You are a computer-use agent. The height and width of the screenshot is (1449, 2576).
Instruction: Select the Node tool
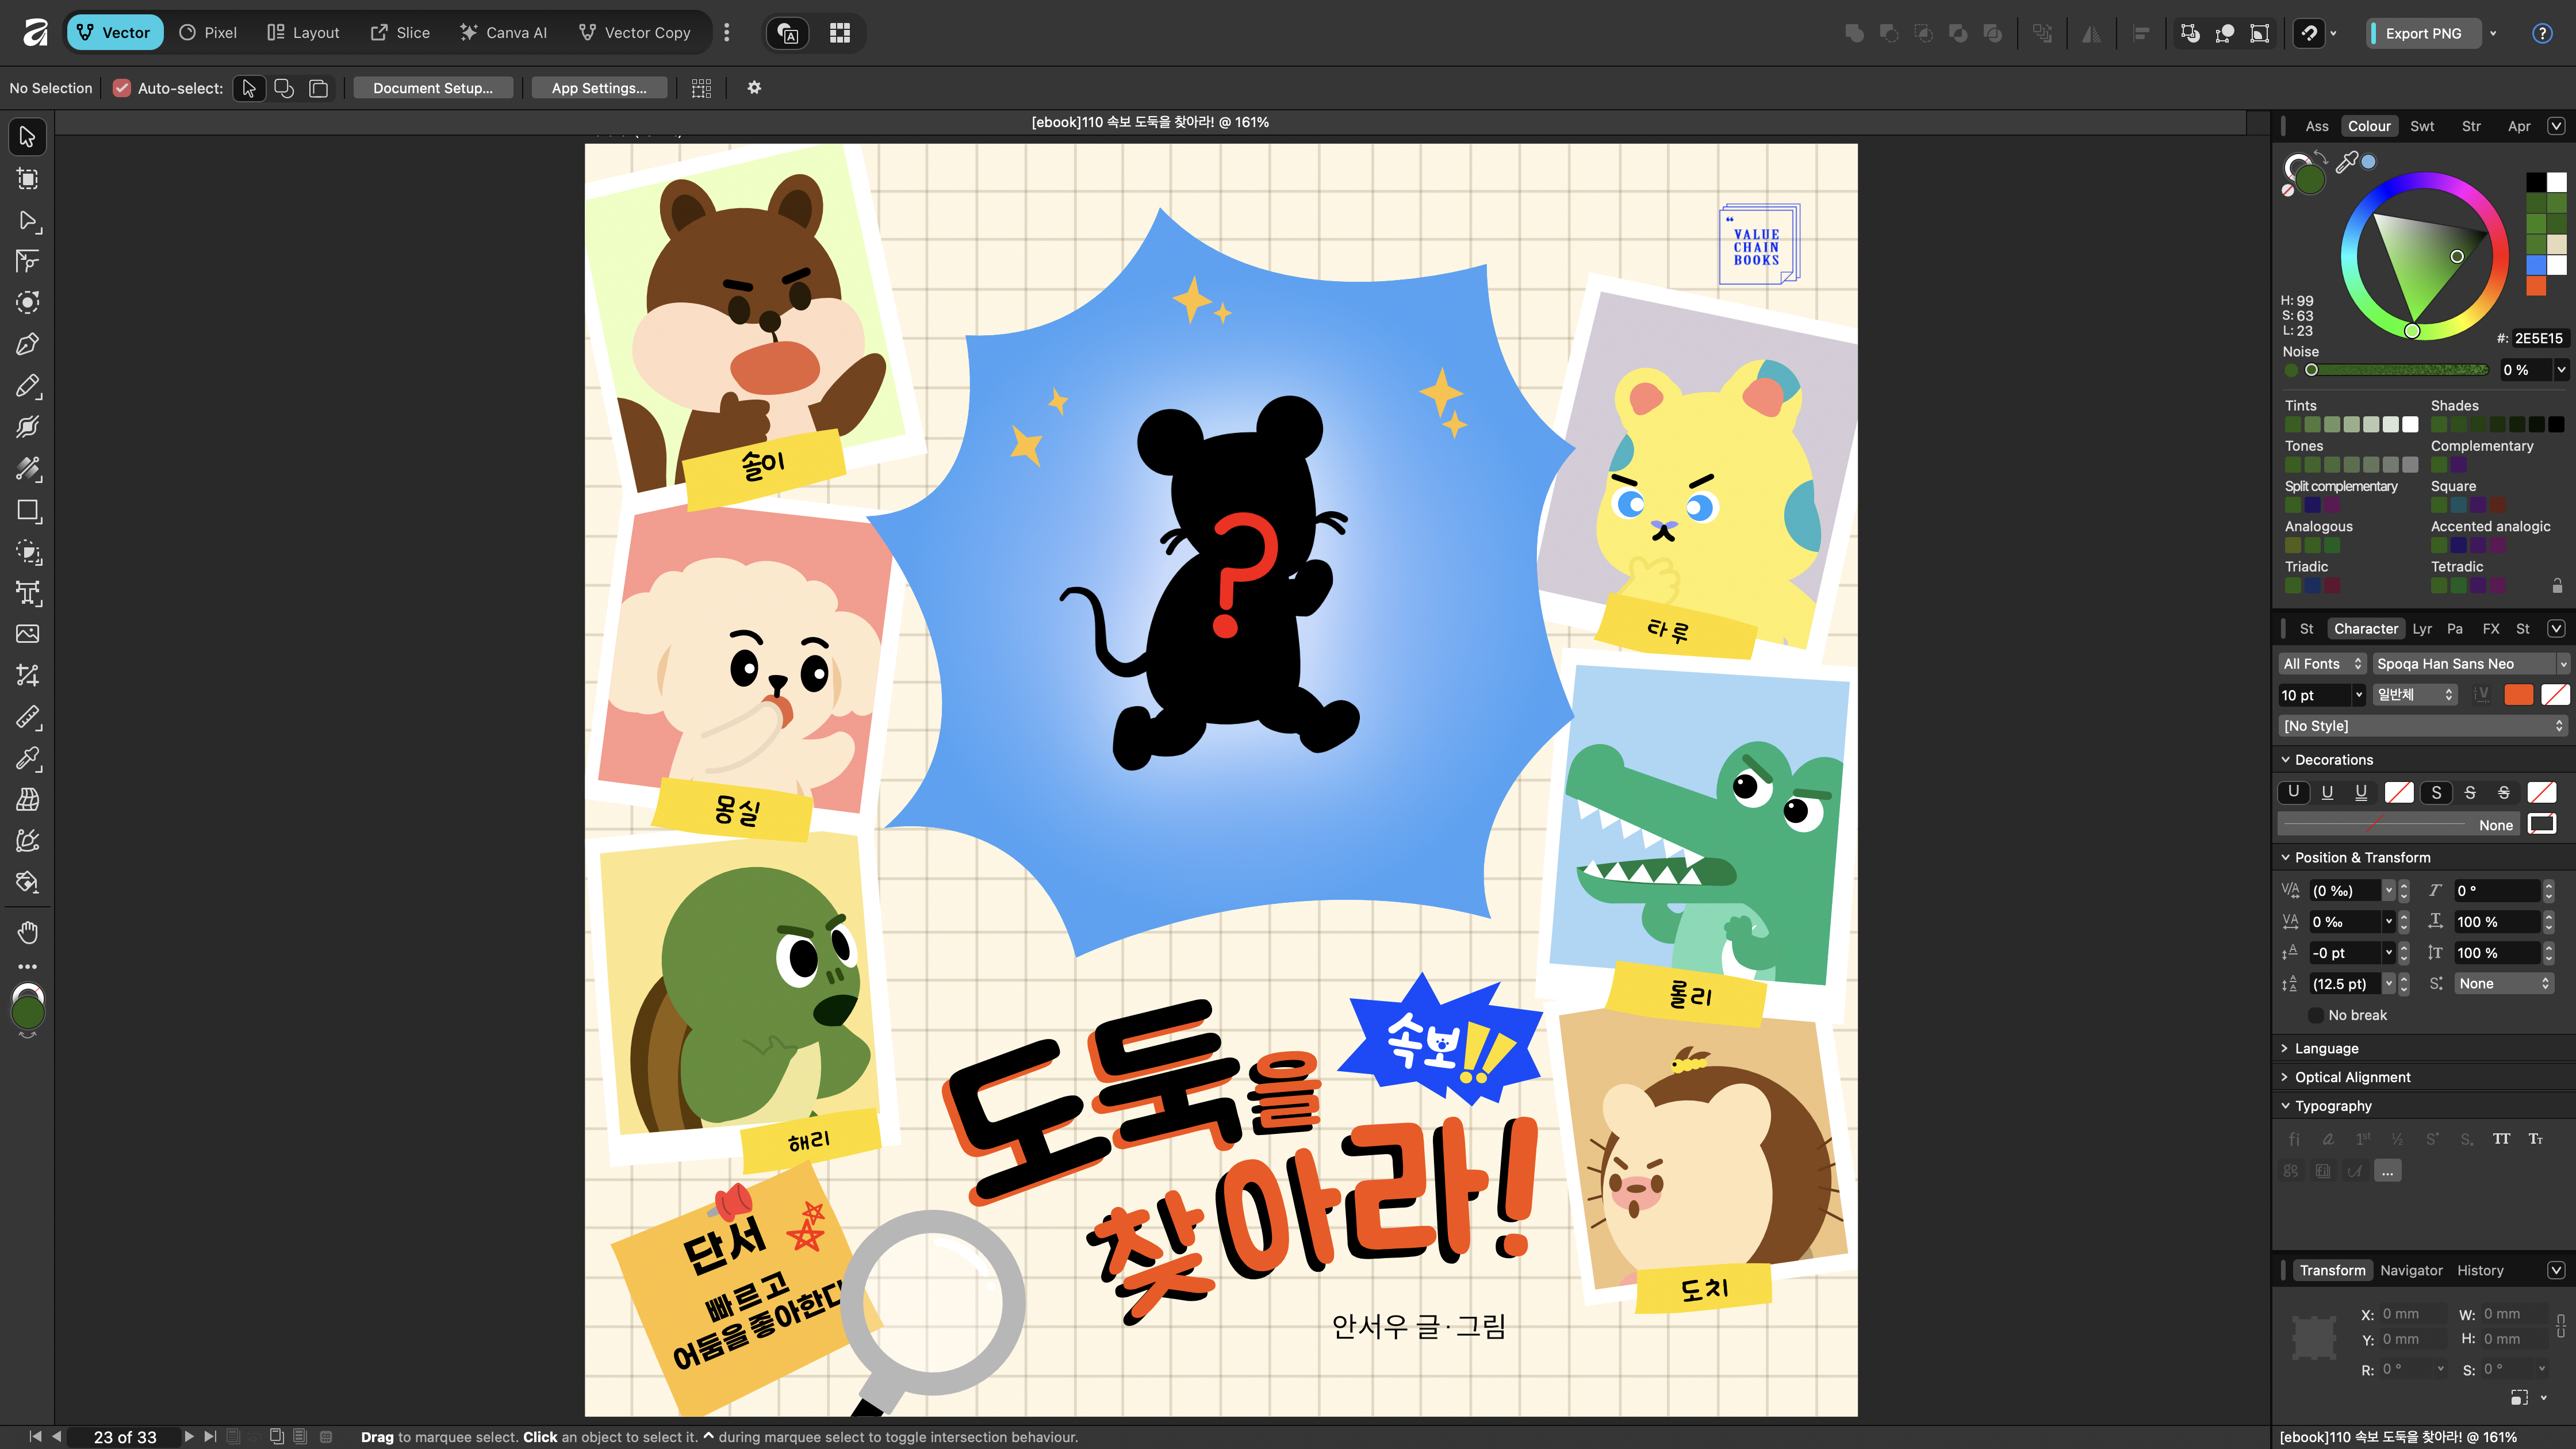pyautogui.click(x=27, y=220)
